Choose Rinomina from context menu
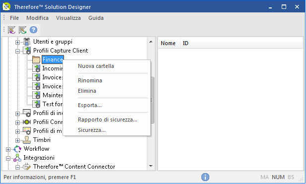 pos(107,80)
